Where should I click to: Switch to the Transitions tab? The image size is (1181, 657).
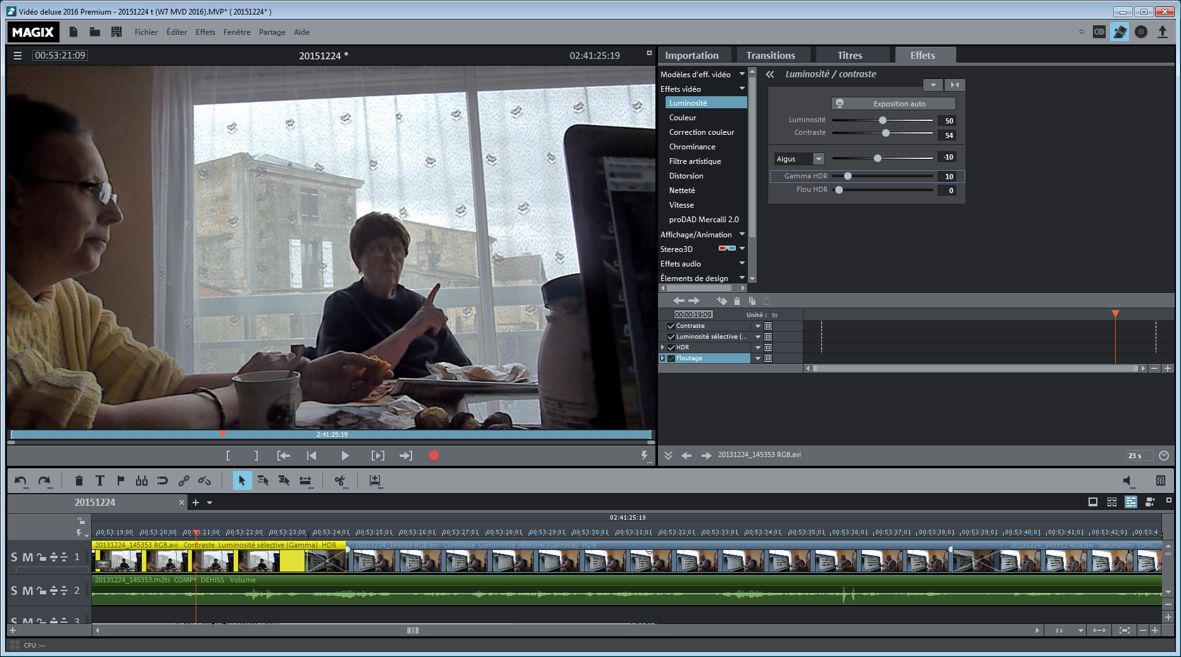[x=770, y=56]
